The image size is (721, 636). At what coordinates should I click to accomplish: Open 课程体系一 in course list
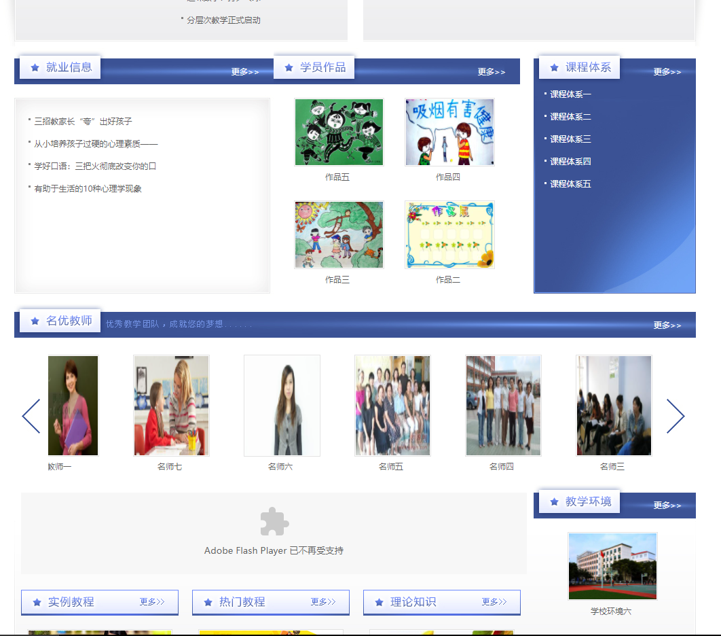pyautogui.click(x=571, y=94)
